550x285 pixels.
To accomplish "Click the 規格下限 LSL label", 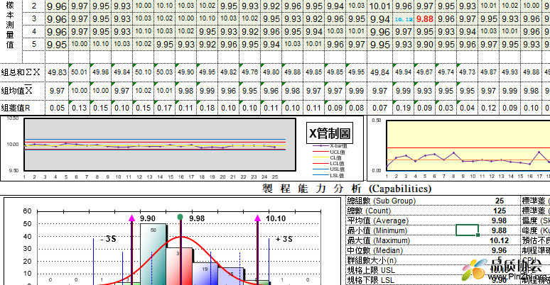I will coord(371,280).
